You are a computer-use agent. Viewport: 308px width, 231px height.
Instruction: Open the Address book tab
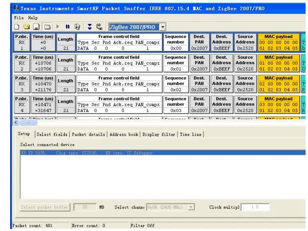(124, 134)
